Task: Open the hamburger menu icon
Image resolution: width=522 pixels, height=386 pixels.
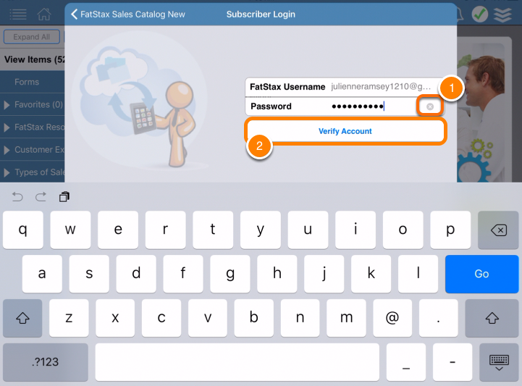Action: [x=18, y=14]
